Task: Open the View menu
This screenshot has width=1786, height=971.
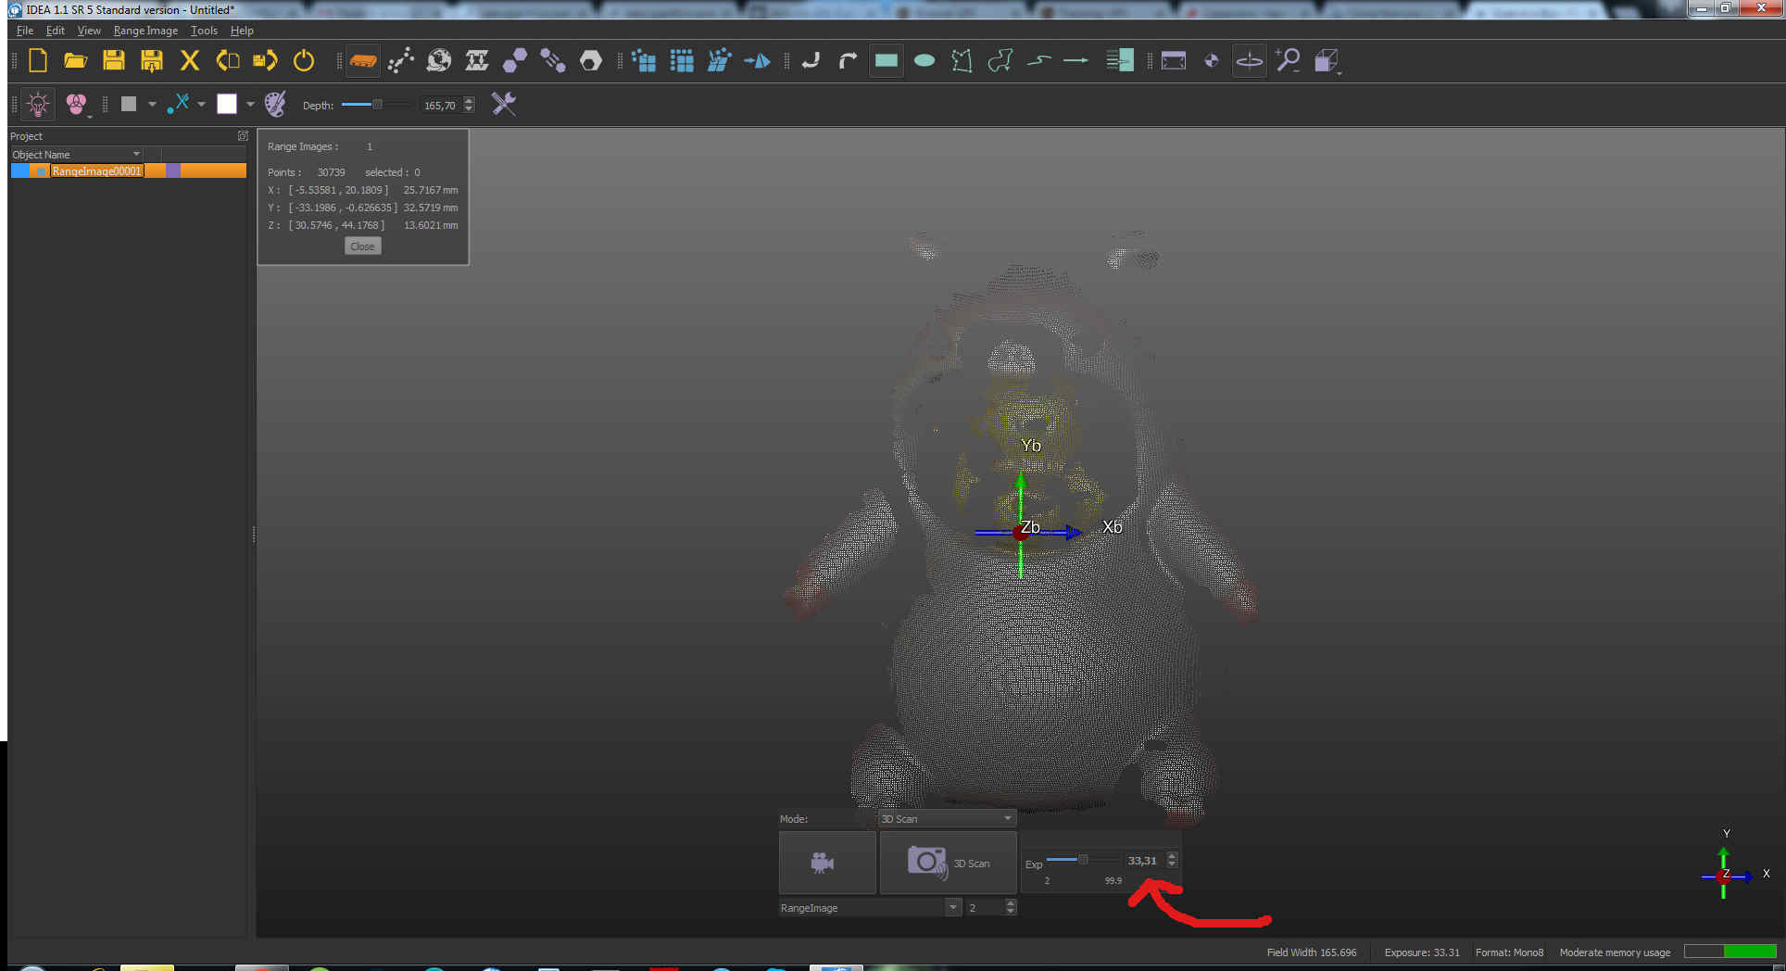Action: (89, 31)
